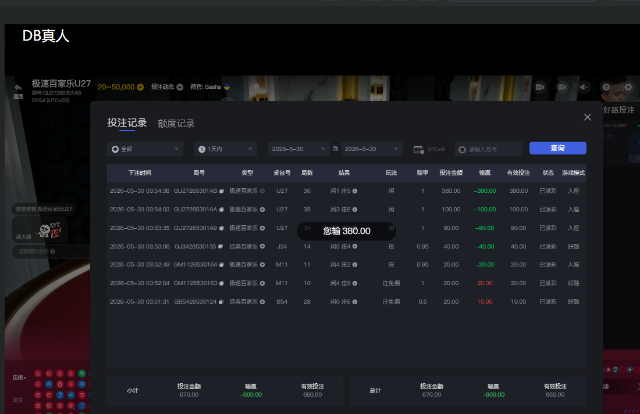Screen dimensions: 640x414
Task: Expand the 投注动态 dropdown
Action: pyautogui.click(x=180, y=87)
